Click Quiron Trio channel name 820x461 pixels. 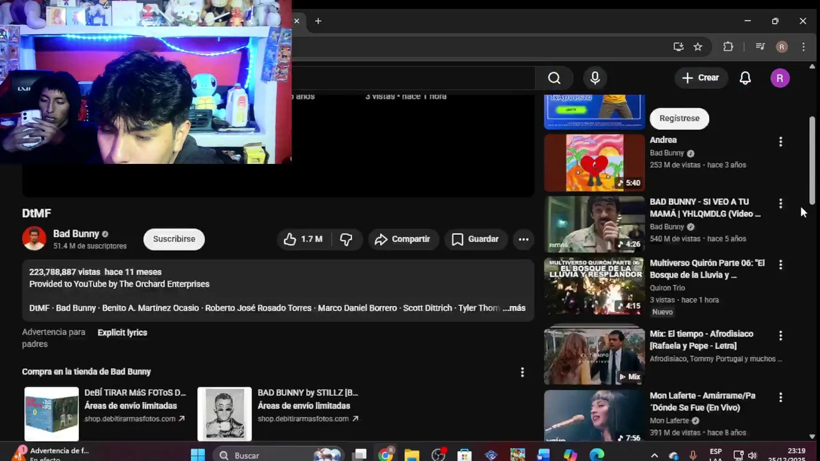(668, 288)
